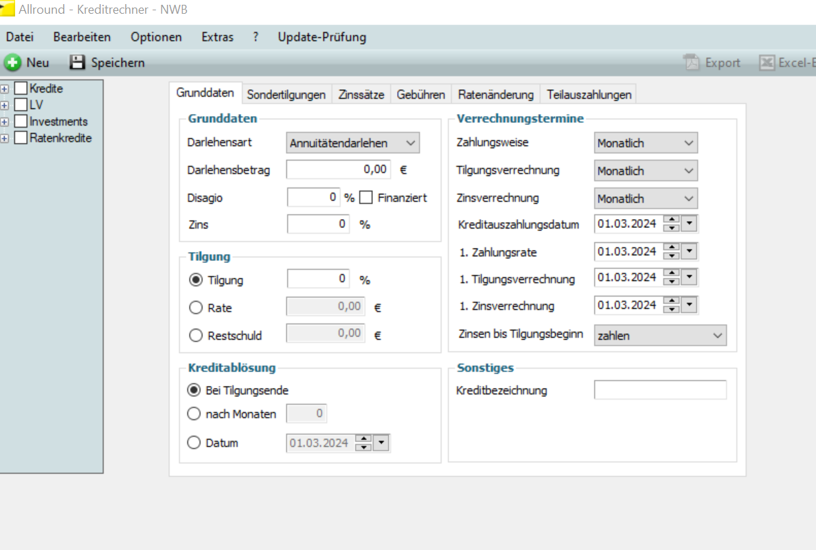Increase the 1. Tilgungsverrechnung date with up arrow

[x=672, y=273]
